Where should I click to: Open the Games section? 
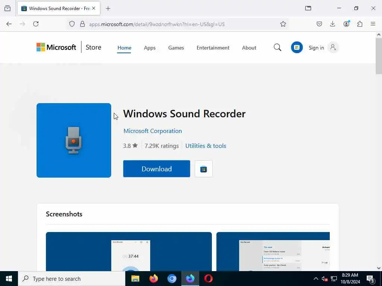pos(176,48)
